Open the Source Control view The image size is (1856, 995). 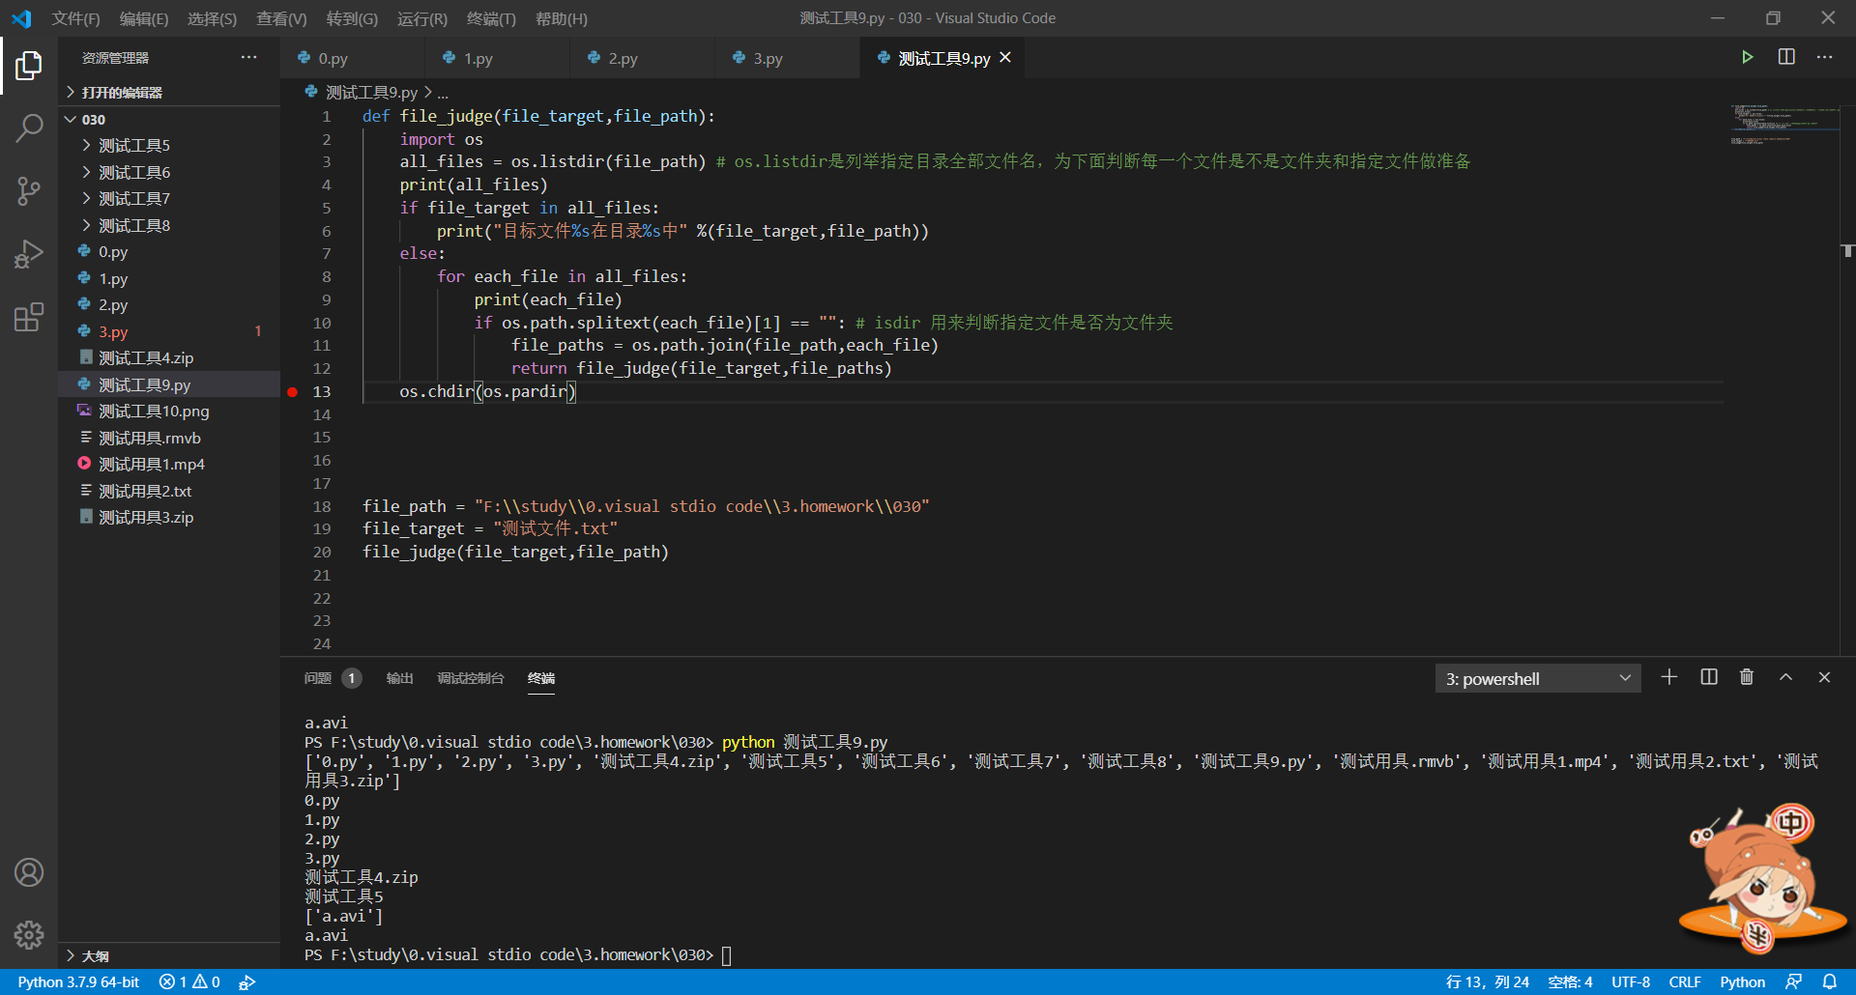click(x=29, y=191)
